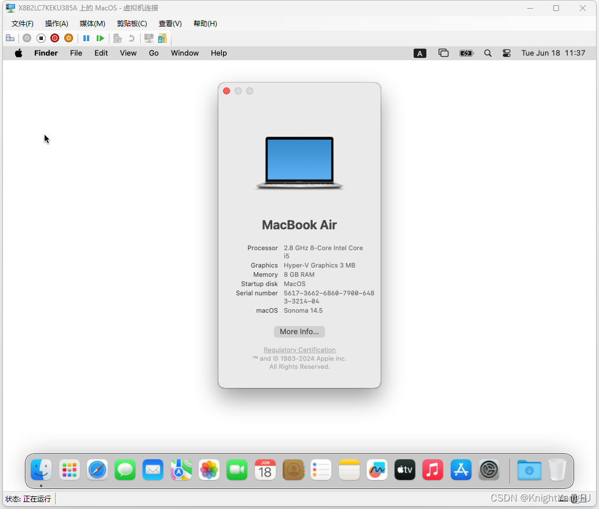Click the Share/resources toolbar icon

pos(162,38)
